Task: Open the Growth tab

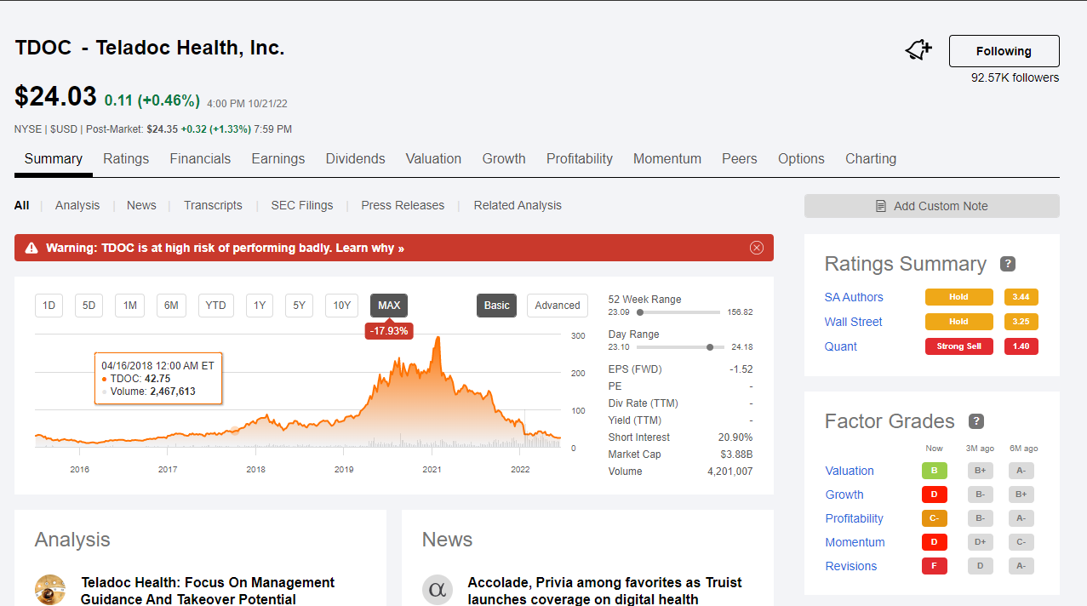Action: click(x=504, y=158)
